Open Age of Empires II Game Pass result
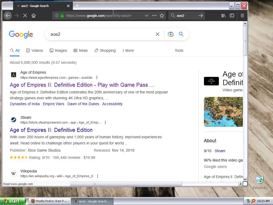273x205 pixels. click(82, 85)
